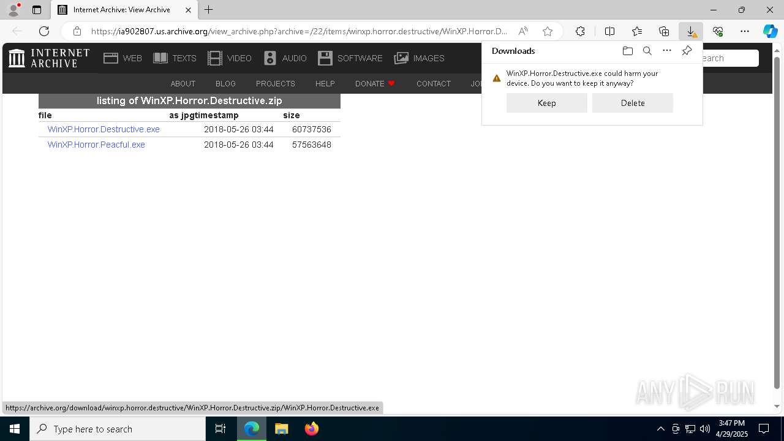Image resolution: width=784 pixels, height=441 pixels.
Task: Open the Collections icon
Action: pos(664,31)
